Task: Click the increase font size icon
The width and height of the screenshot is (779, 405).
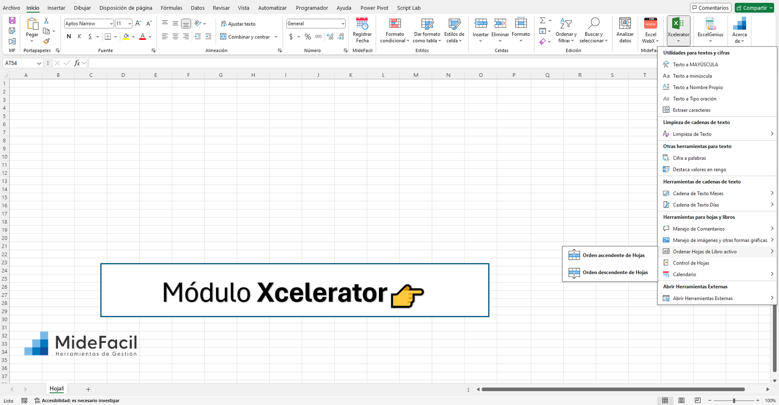Action: [138, 23]
